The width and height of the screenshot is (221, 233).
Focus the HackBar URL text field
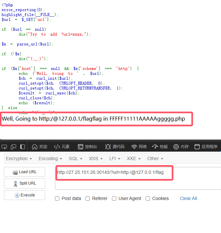[x=138, y=178]
